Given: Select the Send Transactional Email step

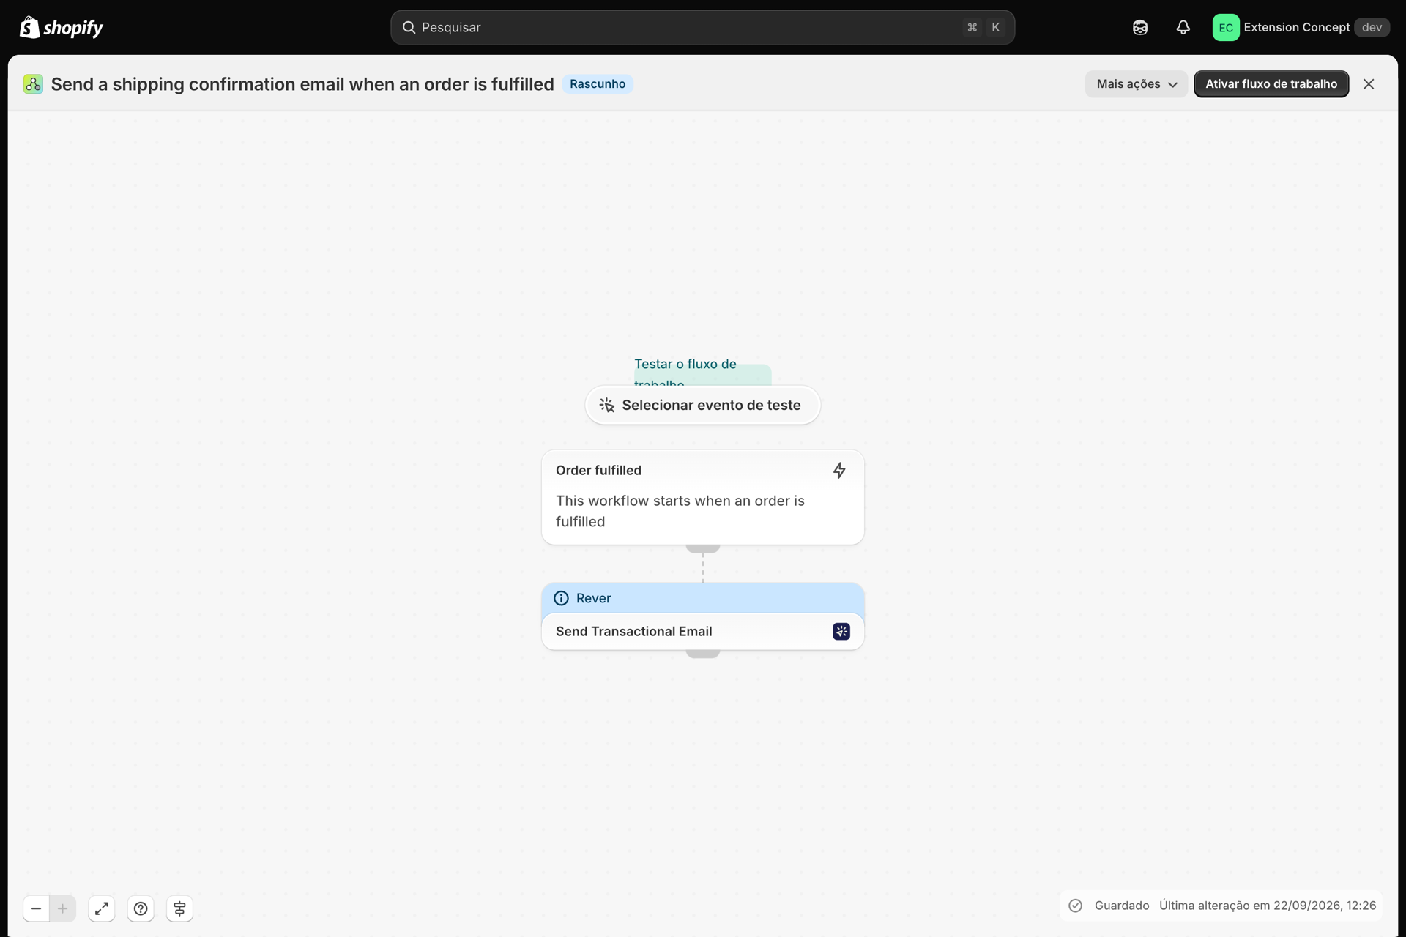Looking at the screenshot, I should (x=702, y=631).
